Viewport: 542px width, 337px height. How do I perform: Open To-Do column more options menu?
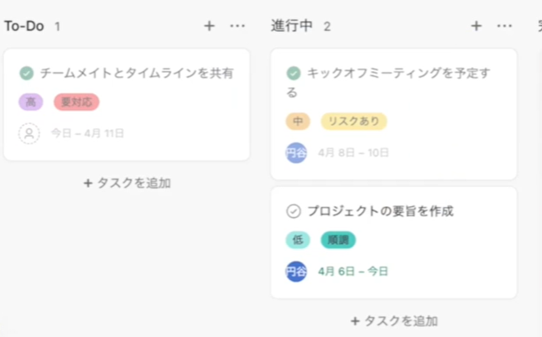coord(237,26)
